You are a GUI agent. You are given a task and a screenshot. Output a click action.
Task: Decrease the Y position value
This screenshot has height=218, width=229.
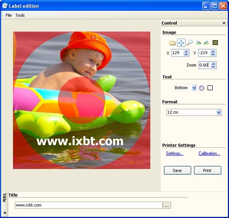[213, 54]
